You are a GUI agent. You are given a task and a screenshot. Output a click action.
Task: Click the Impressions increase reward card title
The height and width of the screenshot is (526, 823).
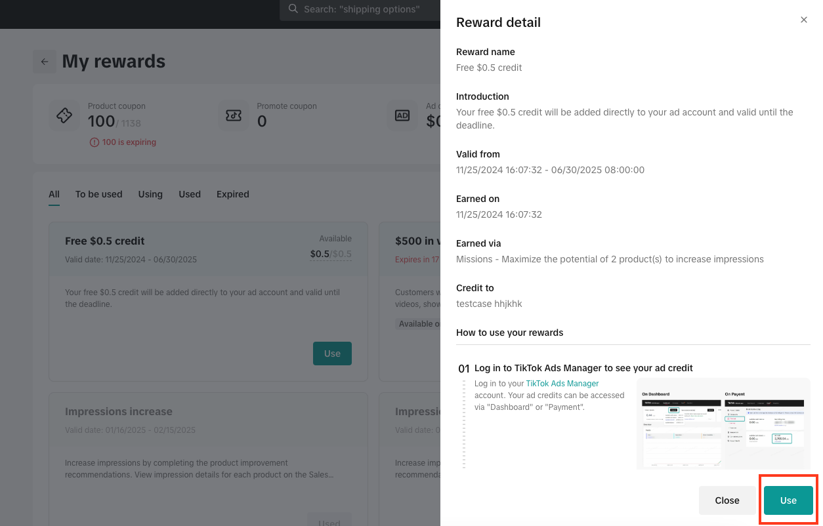[x=119, y=412]
